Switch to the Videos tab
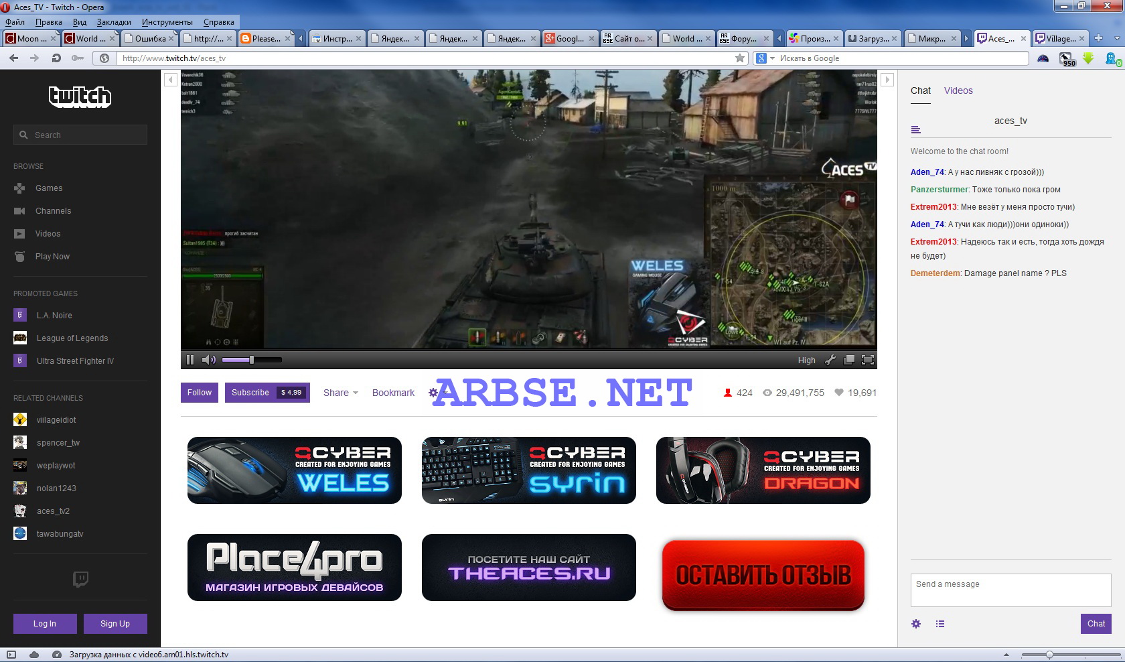Image resolution: width=1125 pixels, height=662 pixels. coord(958,90)
